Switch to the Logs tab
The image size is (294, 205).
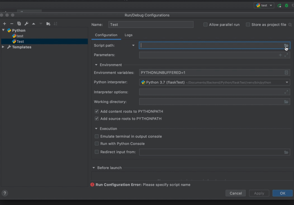(128, 35)
